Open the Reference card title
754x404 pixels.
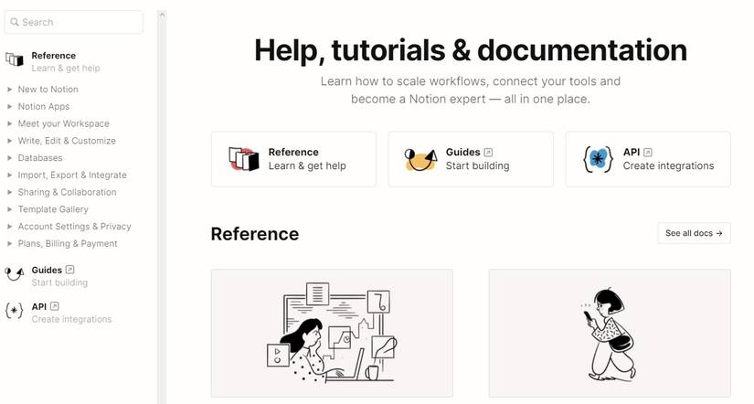click(293, 152)
